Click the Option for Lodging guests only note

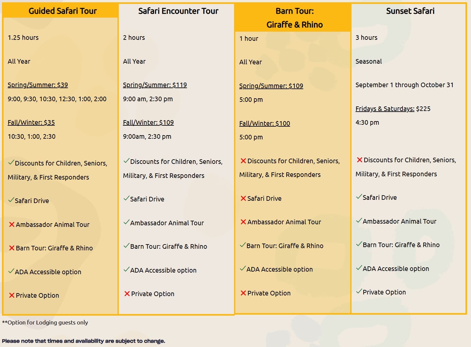[45, 322]
